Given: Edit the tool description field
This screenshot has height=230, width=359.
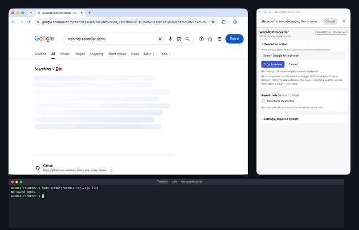Looking at the screenshot, I should click(x=303, y=56).
